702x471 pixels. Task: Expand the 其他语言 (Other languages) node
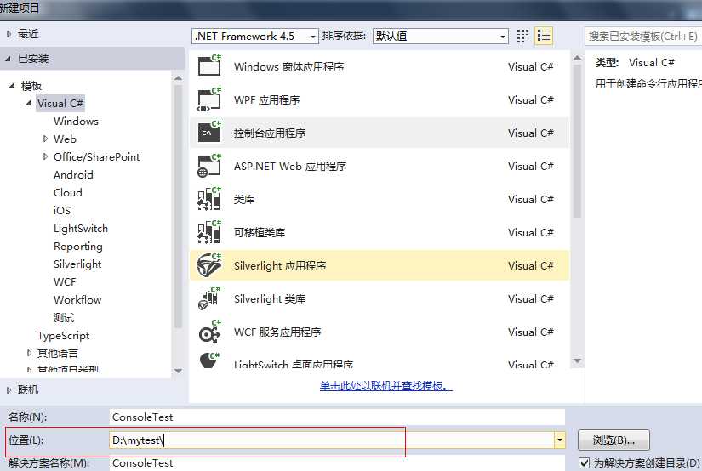click(x=29, y=353)
